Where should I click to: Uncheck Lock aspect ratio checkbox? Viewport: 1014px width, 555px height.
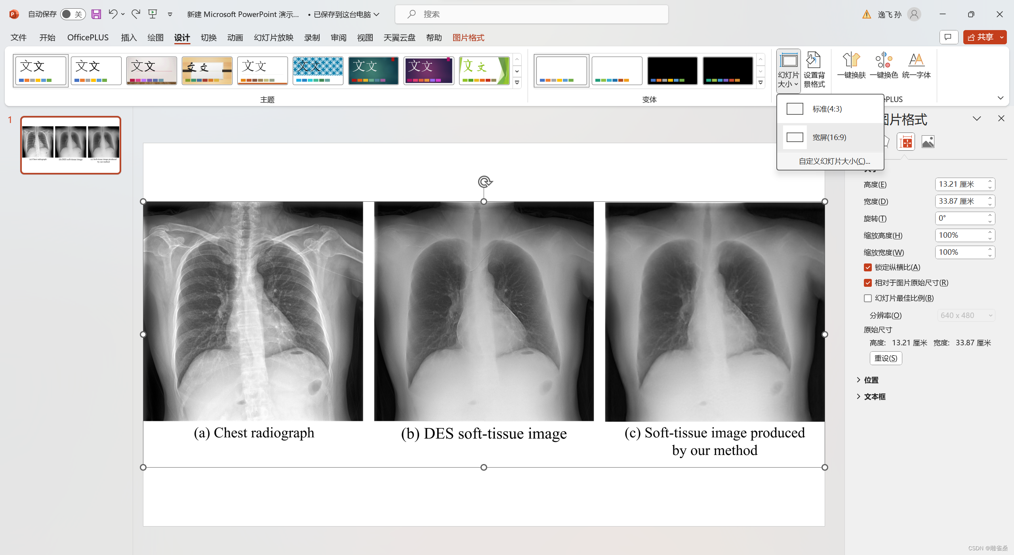tap(868, 267)
